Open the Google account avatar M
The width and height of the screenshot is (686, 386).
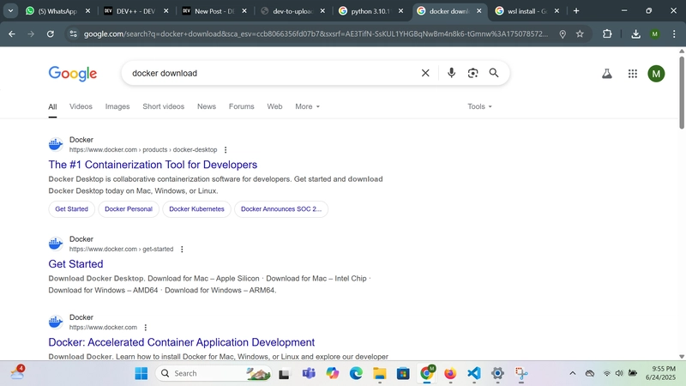click(656, 74)
